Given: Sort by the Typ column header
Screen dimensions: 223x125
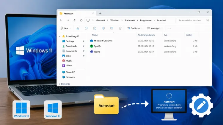Looking at the screenshot, I should (x=166, y=35).
